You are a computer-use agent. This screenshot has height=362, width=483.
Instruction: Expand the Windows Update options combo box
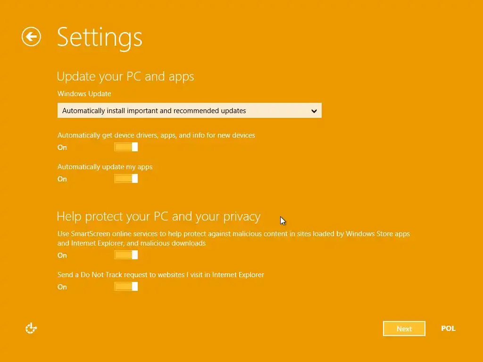[x=190, y=110]
